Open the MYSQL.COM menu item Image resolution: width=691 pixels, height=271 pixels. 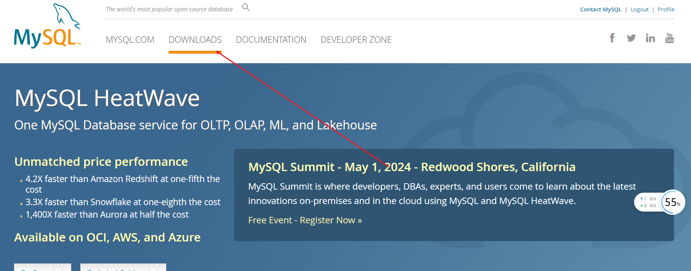(130, 40)
